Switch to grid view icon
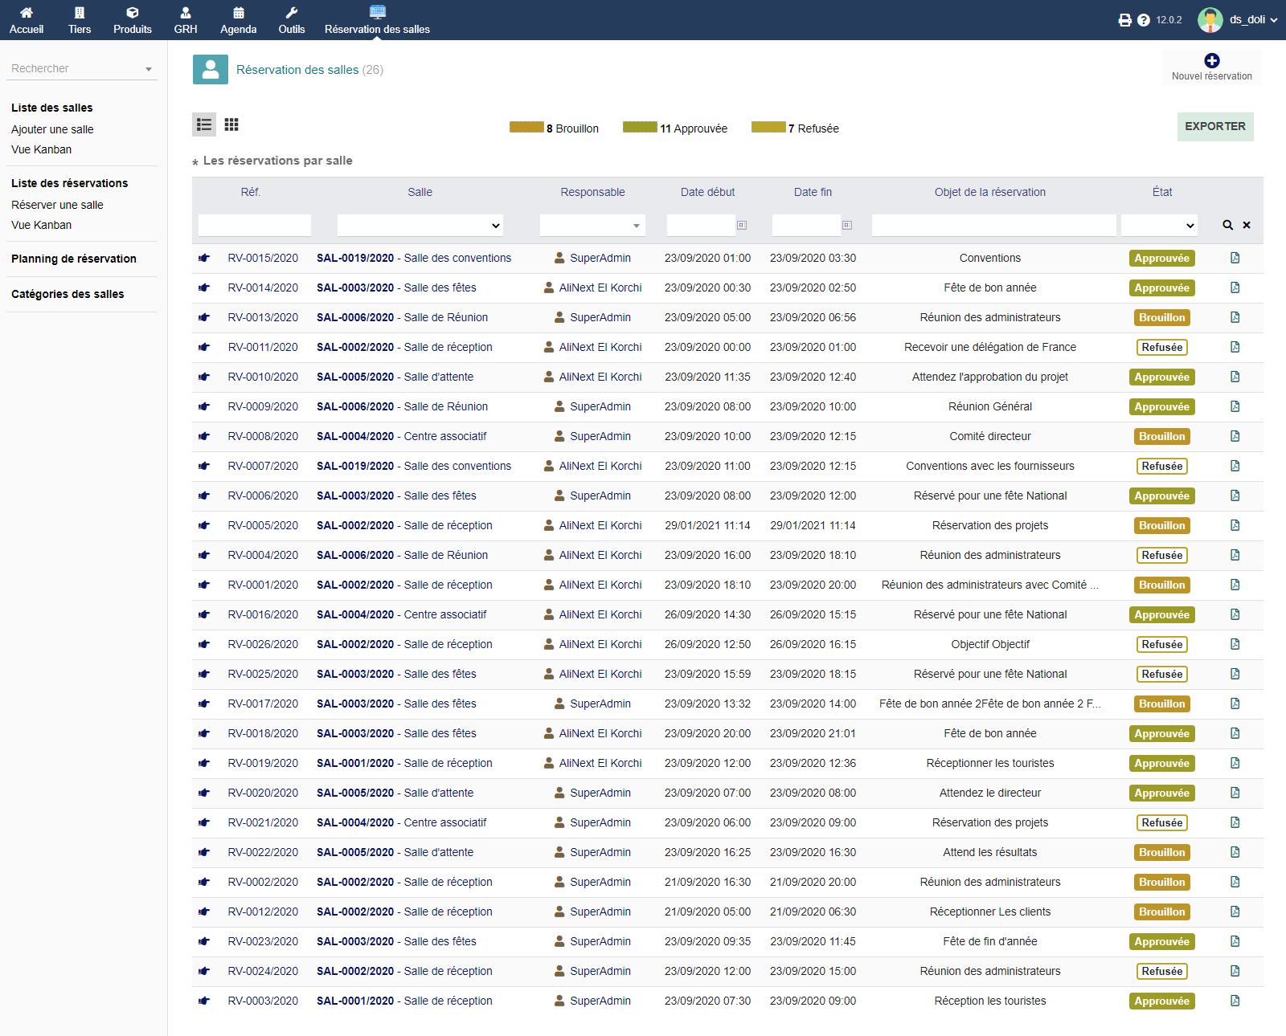1286x1036 pixels. [231, 124]
